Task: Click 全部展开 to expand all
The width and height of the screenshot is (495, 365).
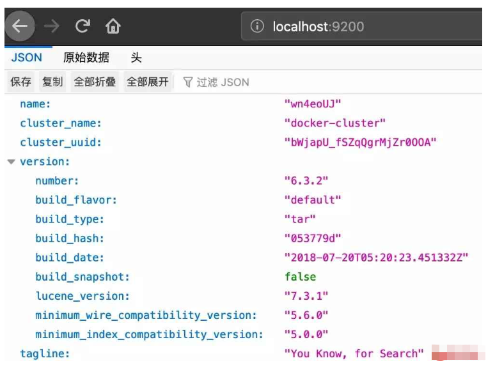Action: [148, 82]
